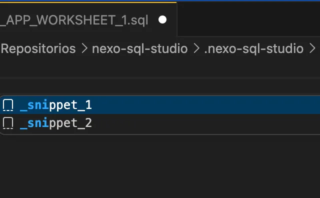
Task: Choose the _snippet_1 suggestion
Action: [x=160, y=105]
